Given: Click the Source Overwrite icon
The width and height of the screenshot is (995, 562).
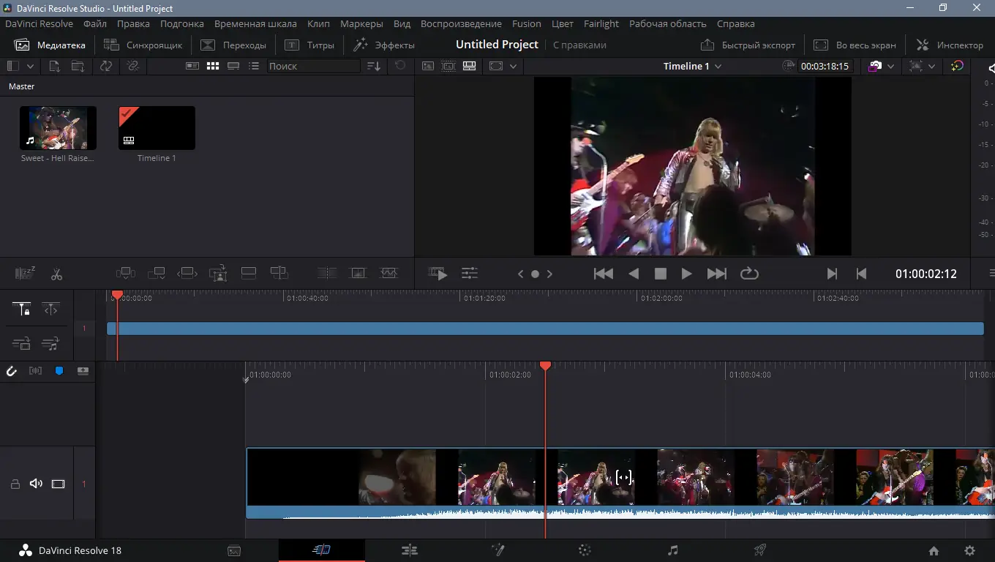Looking at the screenshot, I should pyautogui.click(x=279, y=274).
